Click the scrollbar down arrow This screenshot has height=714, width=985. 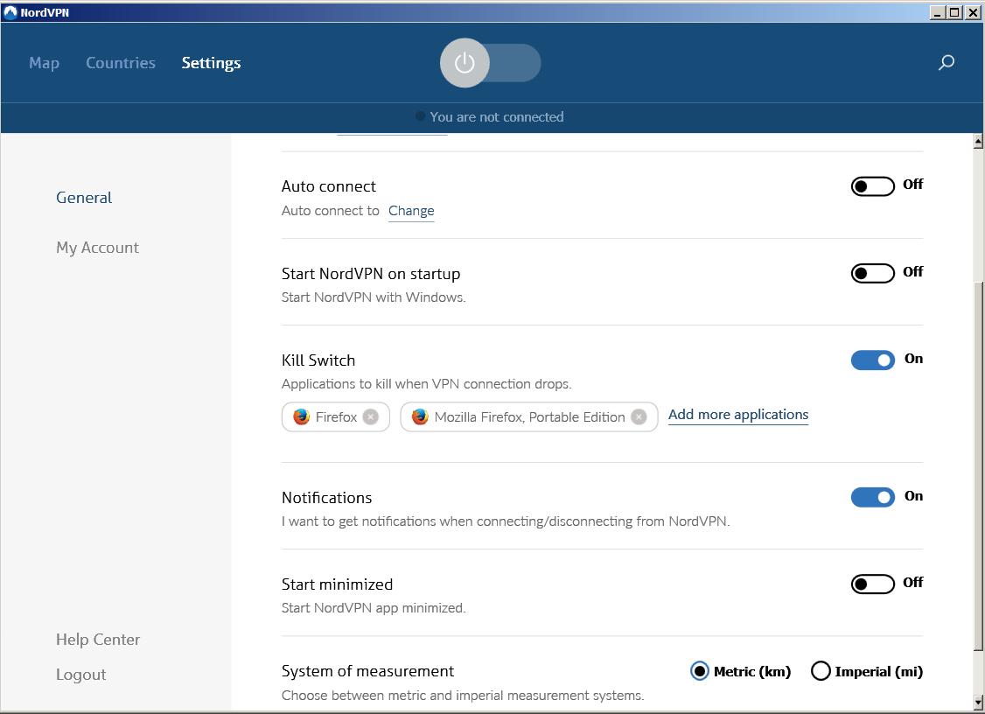[x=978, y=702]
